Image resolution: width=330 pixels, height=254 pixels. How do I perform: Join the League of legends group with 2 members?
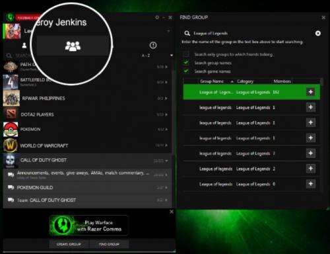311,169
